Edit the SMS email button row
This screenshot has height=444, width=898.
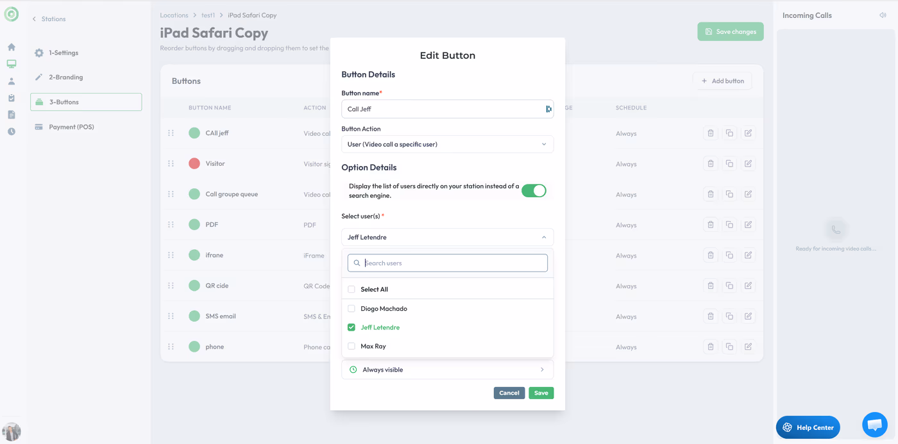(x=748, y=316)
